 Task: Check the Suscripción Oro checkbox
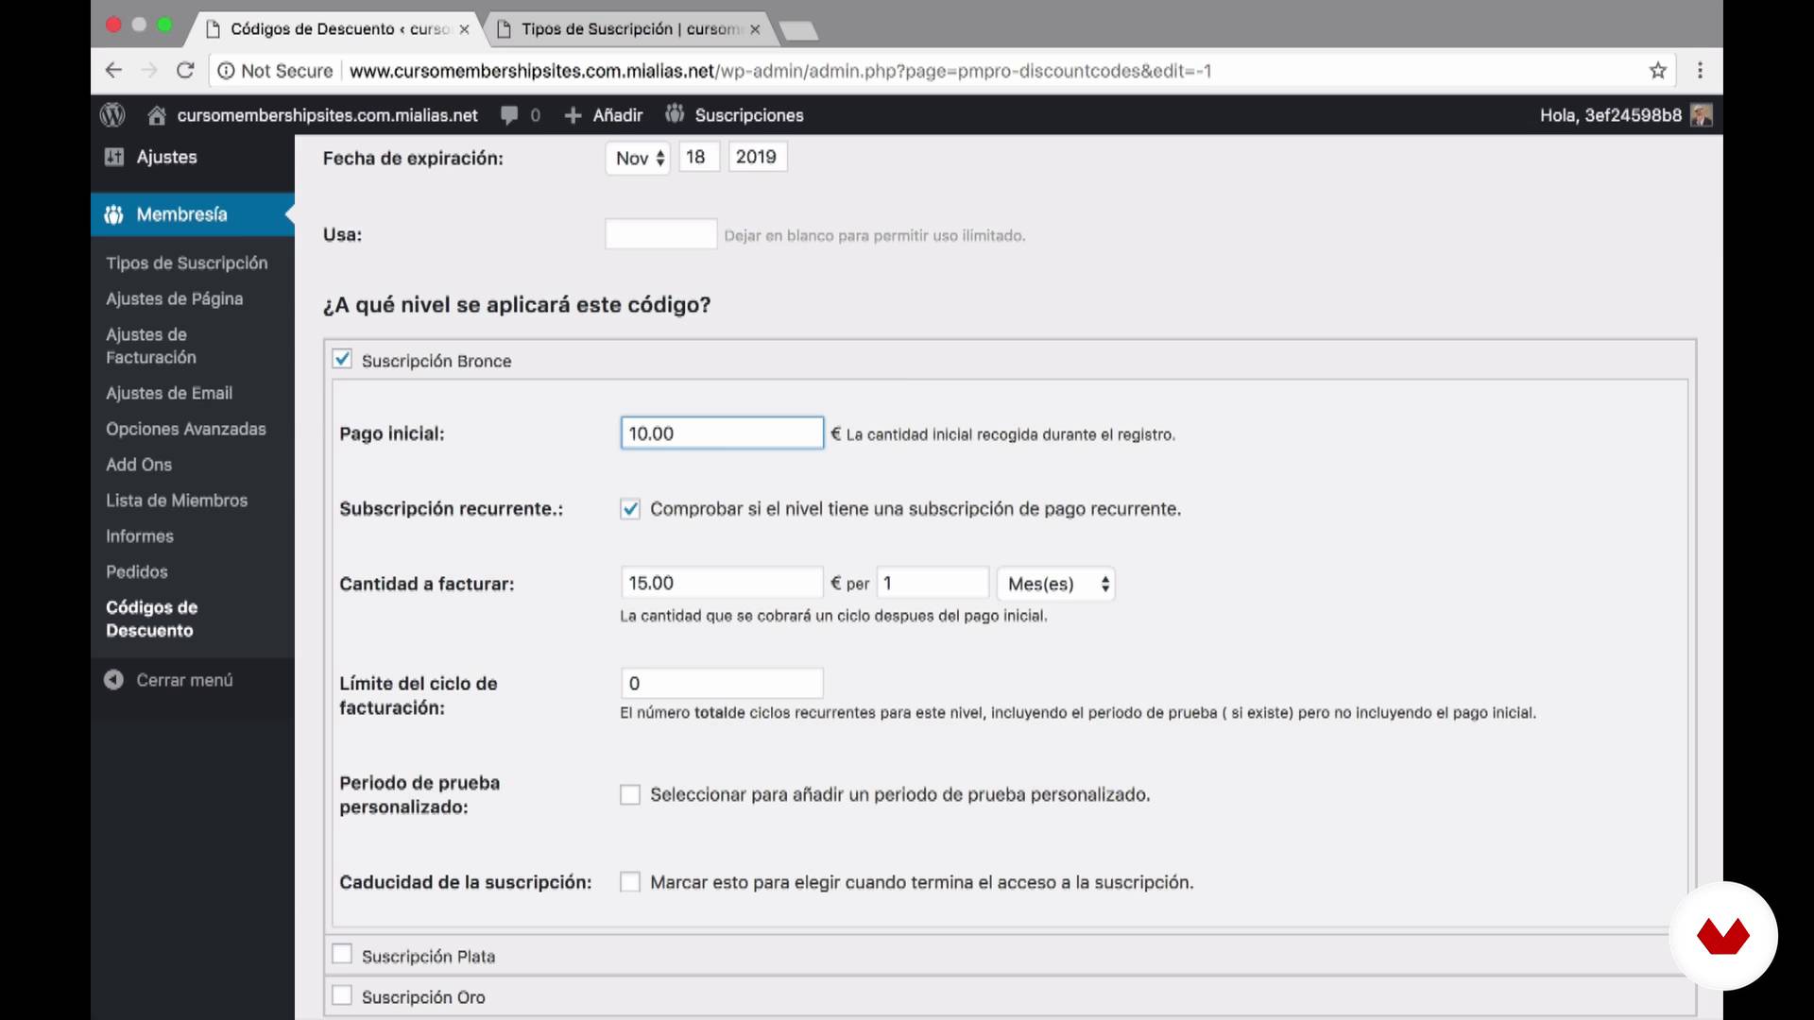pos(342,995)
